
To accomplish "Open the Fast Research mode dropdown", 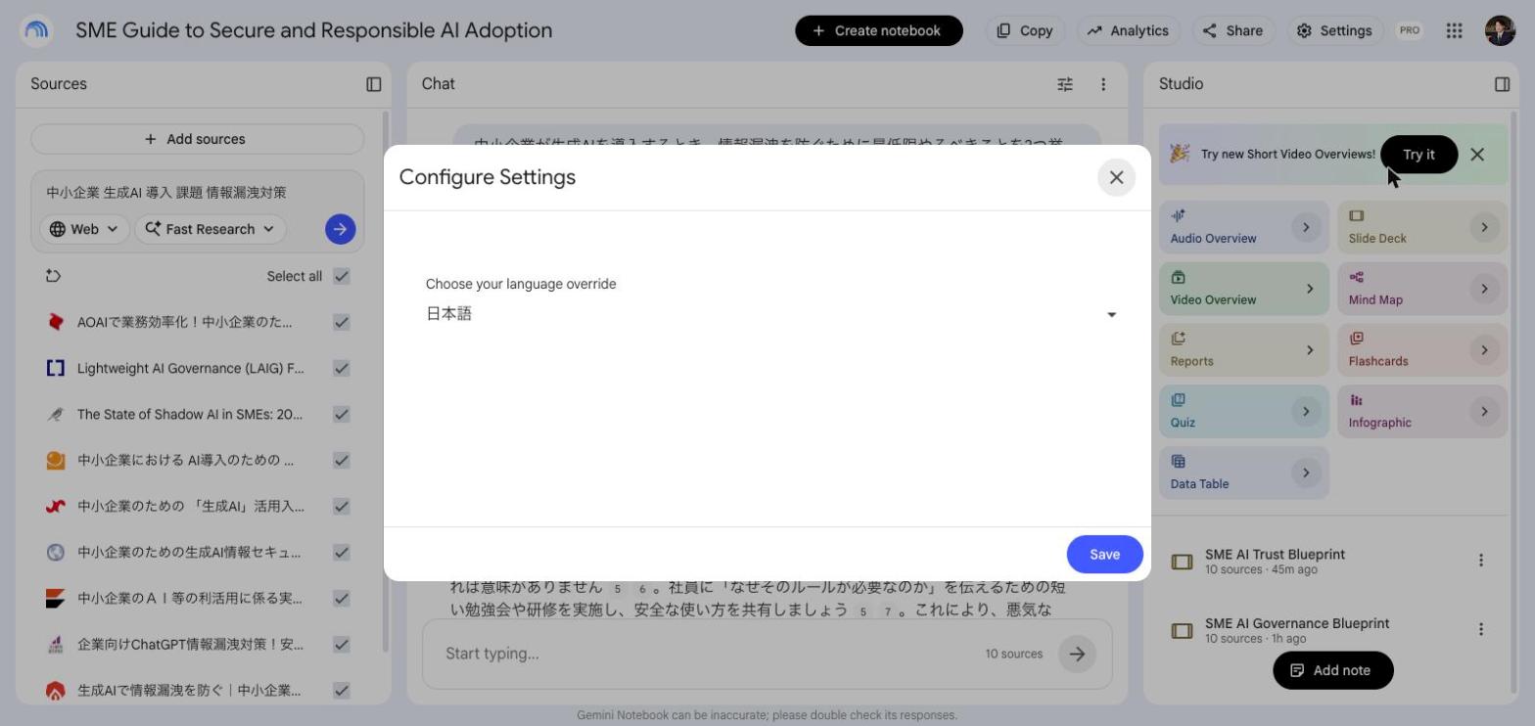I will click(210, 229).
